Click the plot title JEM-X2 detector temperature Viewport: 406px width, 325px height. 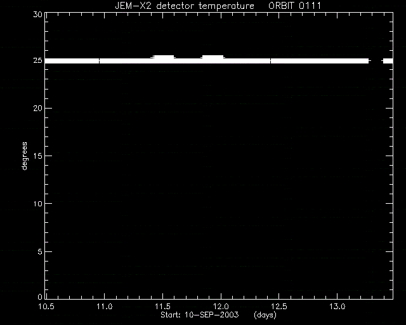click(x=185, y=6)
